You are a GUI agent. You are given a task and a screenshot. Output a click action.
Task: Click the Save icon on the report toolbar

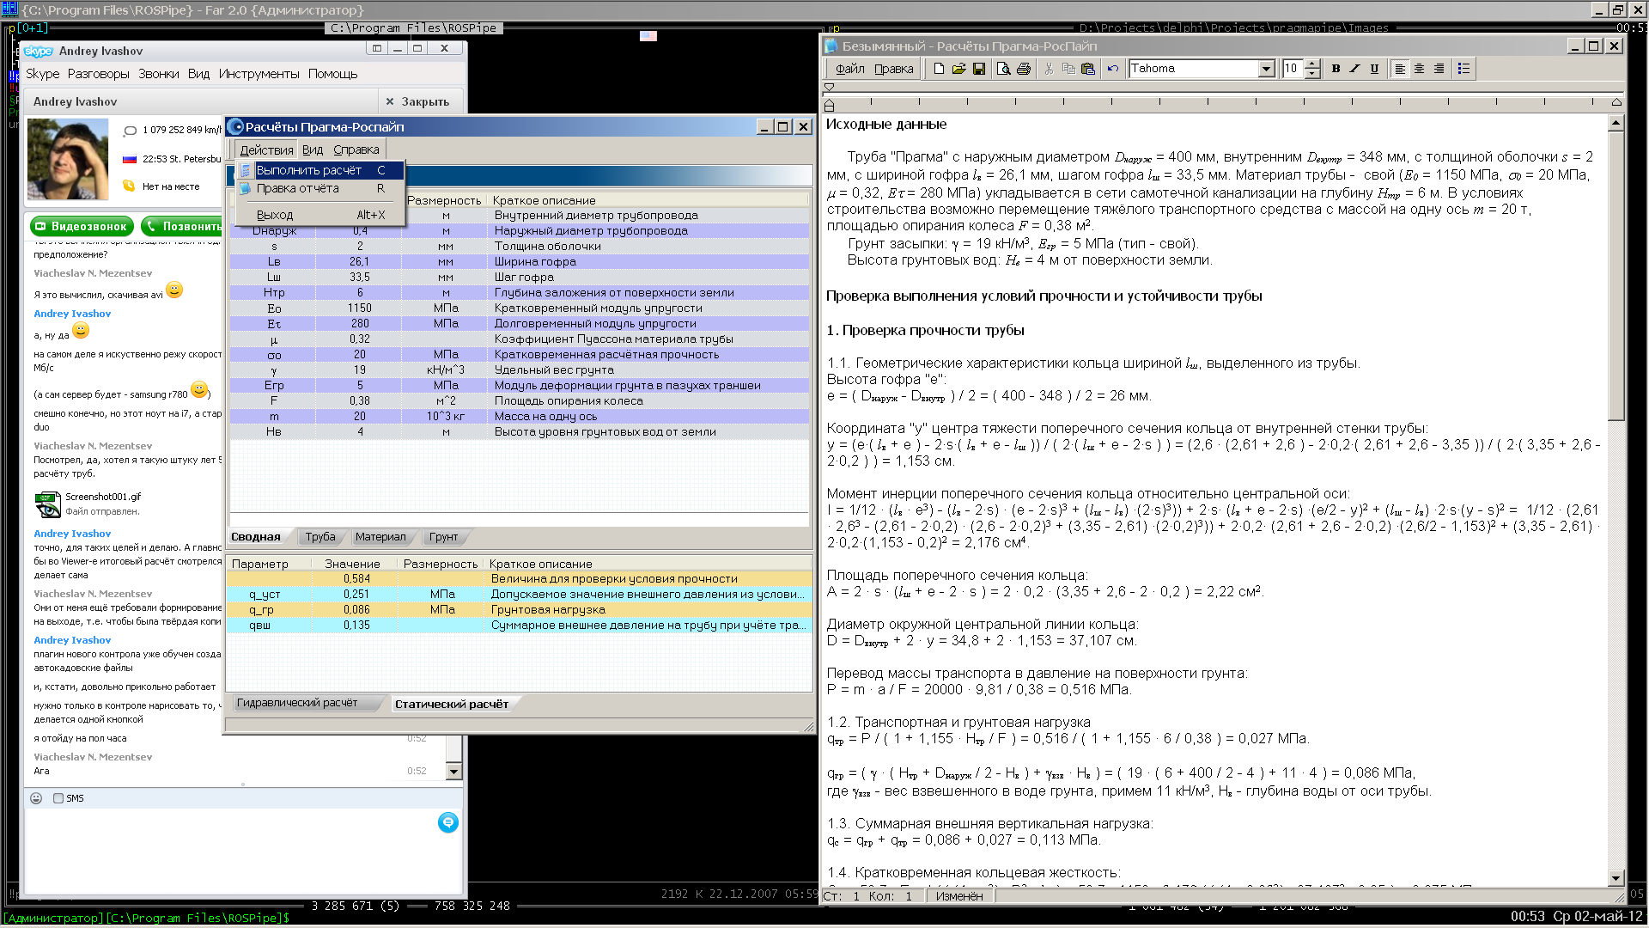point(979,69)
